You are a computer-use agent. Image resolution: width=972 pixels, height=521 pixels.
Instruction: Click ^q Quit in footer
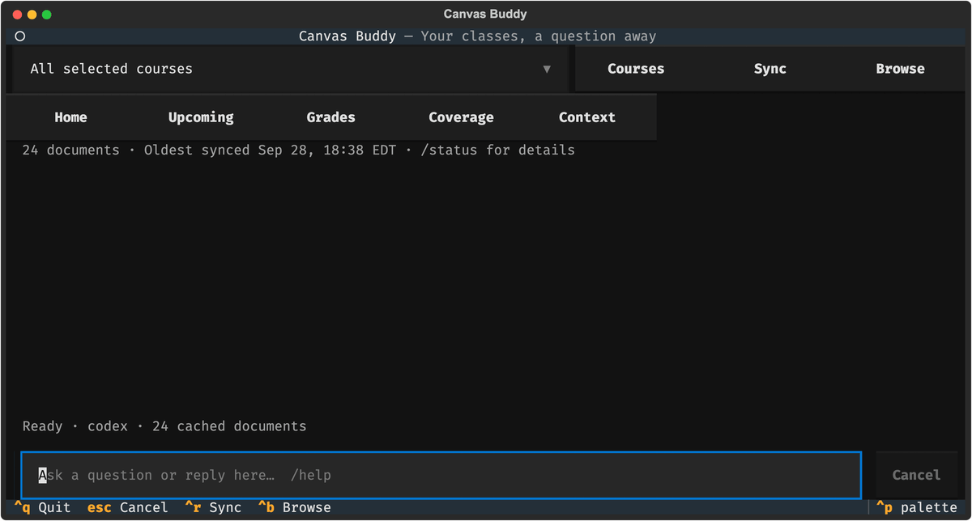click(42, 508)
